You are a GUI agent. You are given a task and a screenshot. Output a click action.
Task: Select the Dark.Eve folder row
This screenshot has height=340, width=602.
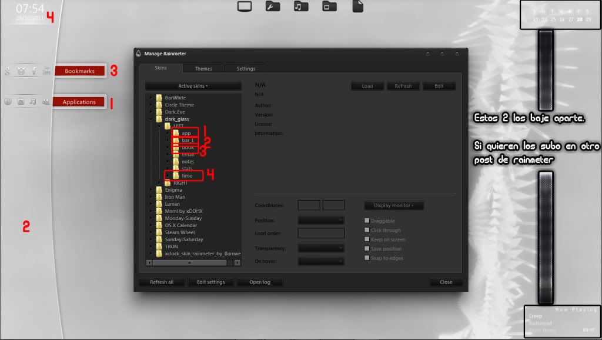coord(170,112)
